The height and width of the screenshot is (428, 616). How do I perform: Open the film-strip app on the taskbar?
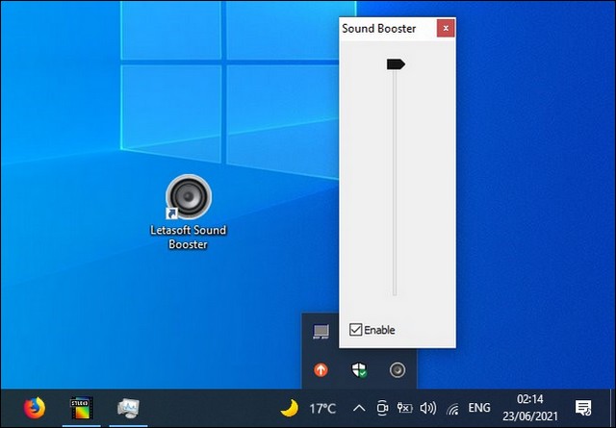(81, 409)
